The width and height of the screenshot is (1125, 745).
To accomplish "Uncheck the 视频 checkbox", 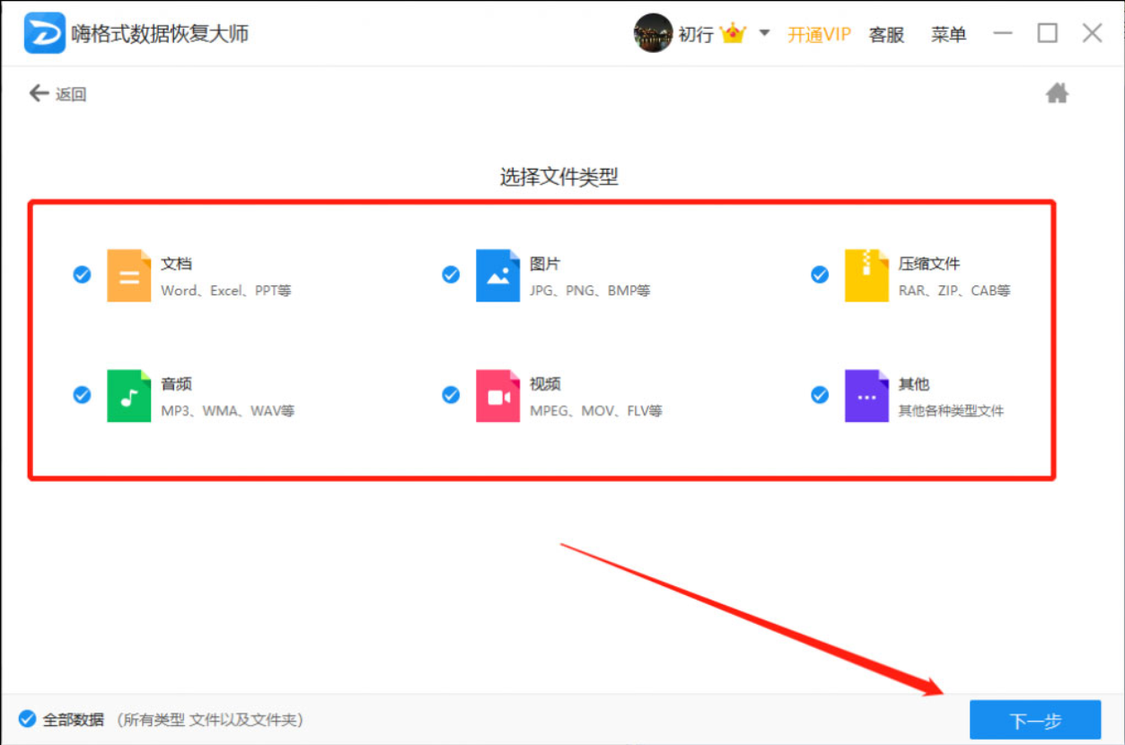I will (451, 395).
